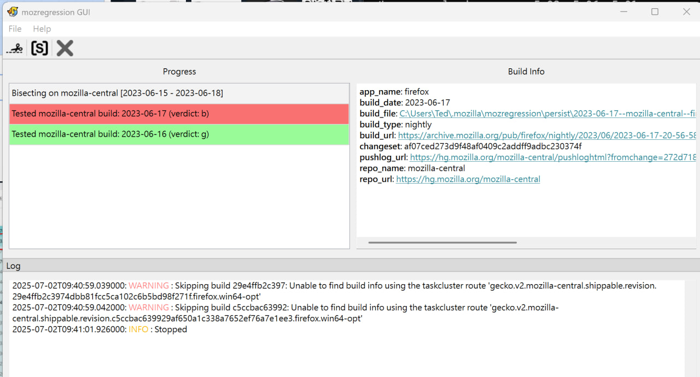The height and width of the screenshot is (377, 700).
Task: Open the repo_url mozilla-central link
Action: [468, 179]
